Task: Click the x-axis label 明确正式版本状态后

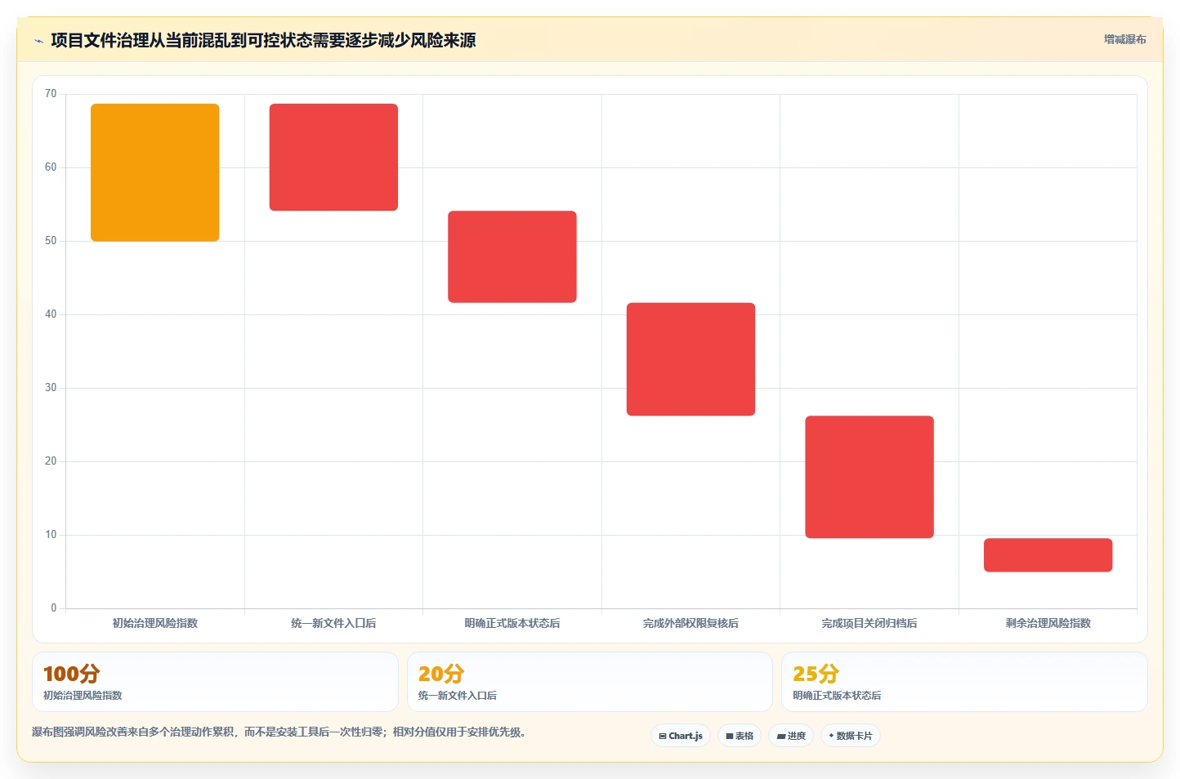Action: point(512,623)
